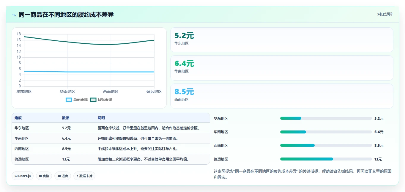Click the description starting 附加费和二次派送概率更高
Image resolution: width=405 pixels, height=192 pixels.
point(143,159)
